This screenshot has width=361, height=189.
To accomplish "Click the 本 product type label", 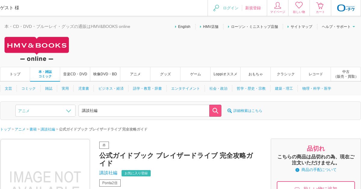I will click(x=104, y=145).
